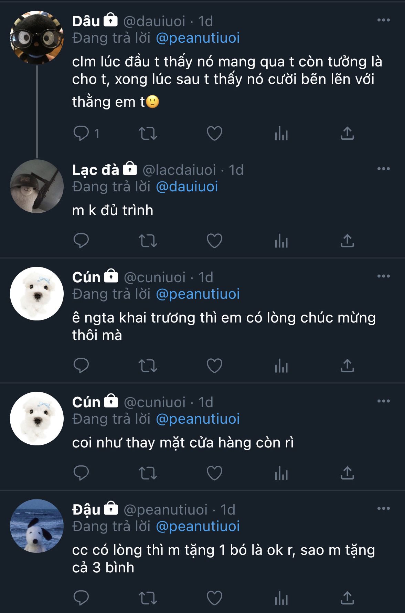Reply to Dâu's tweet with 1 reply
The height and width of the screenshot is (613, 405).
coord(81,134)
